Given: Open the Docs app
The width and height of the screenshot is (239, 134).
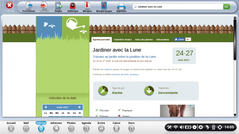Looking at the screenshot, I should coord(131,127).
